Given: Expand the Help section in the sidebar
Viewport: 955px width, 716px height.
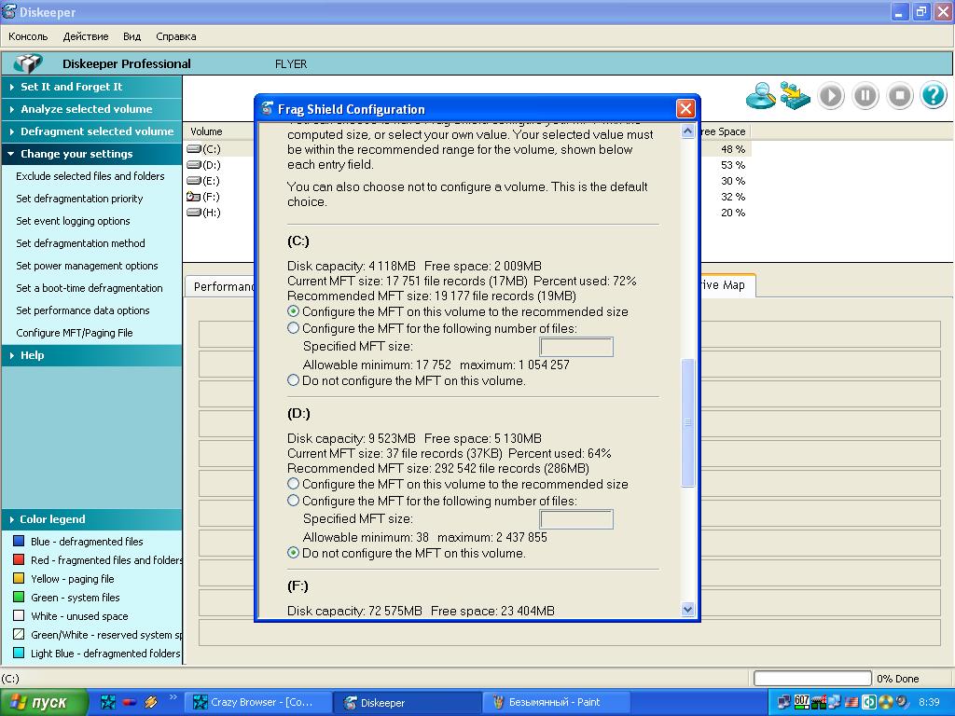Looking at the screenshot, I should coord(91,355).
